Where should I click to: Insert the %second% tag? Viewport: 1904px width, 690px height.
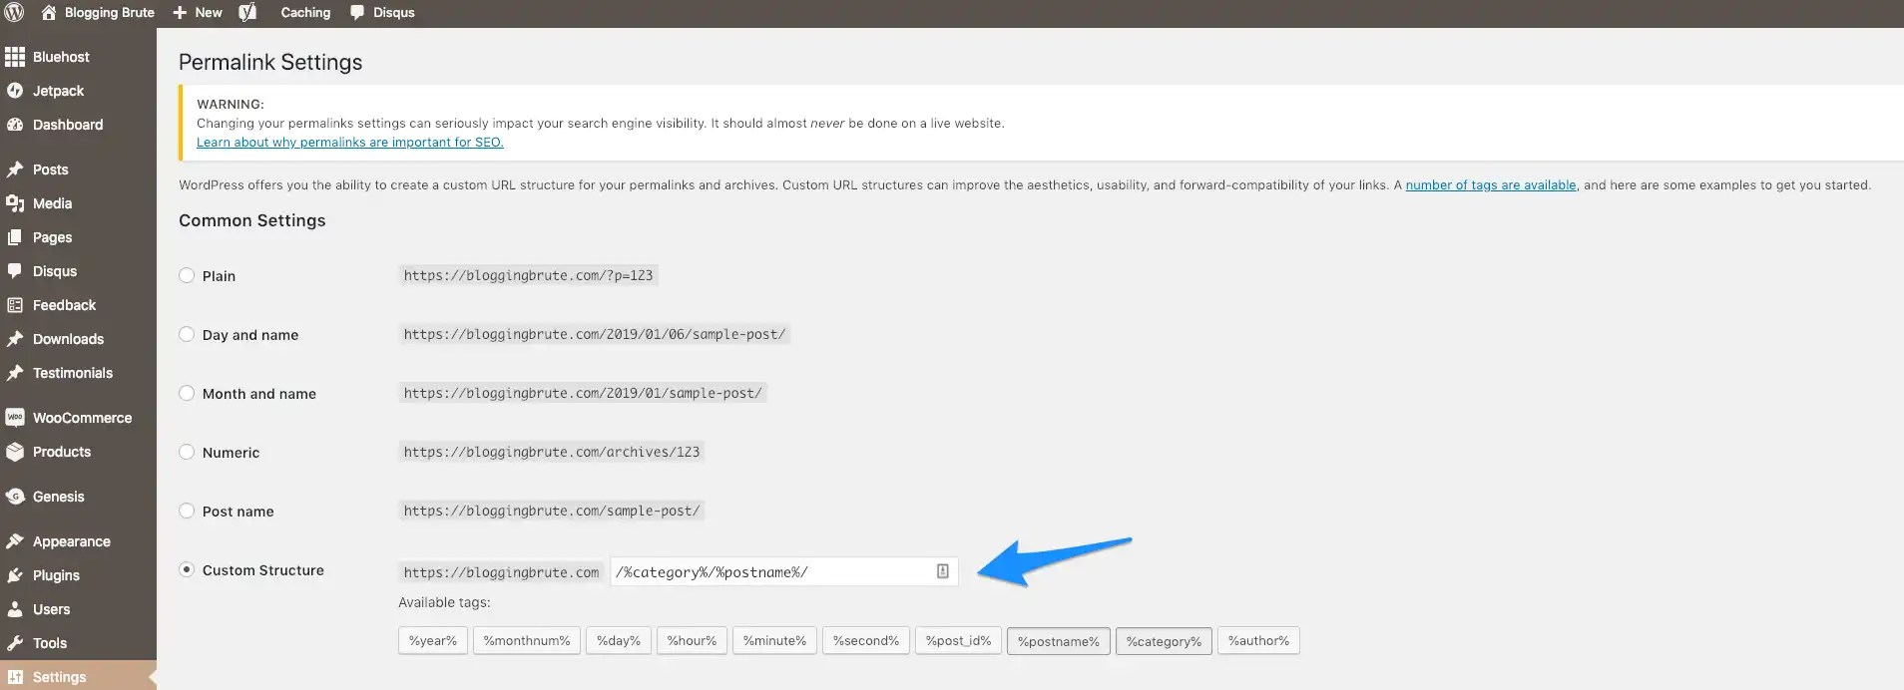tap(866, 641)
